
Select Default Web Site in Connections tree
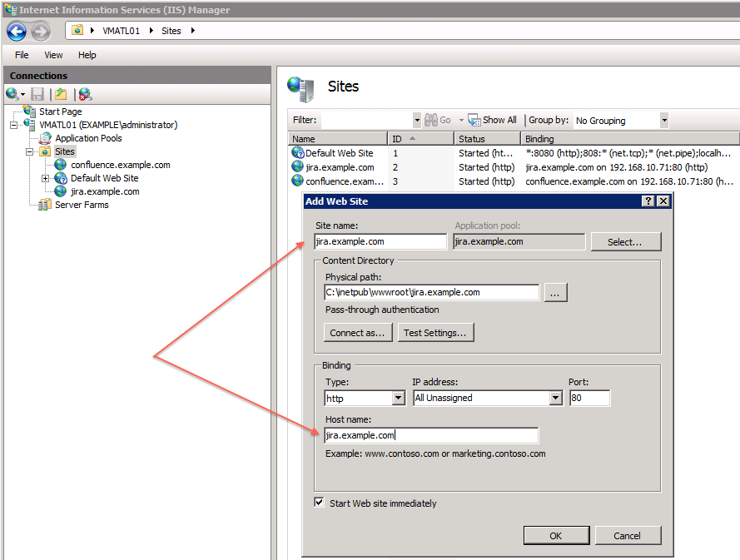click(x=104, y=178)
